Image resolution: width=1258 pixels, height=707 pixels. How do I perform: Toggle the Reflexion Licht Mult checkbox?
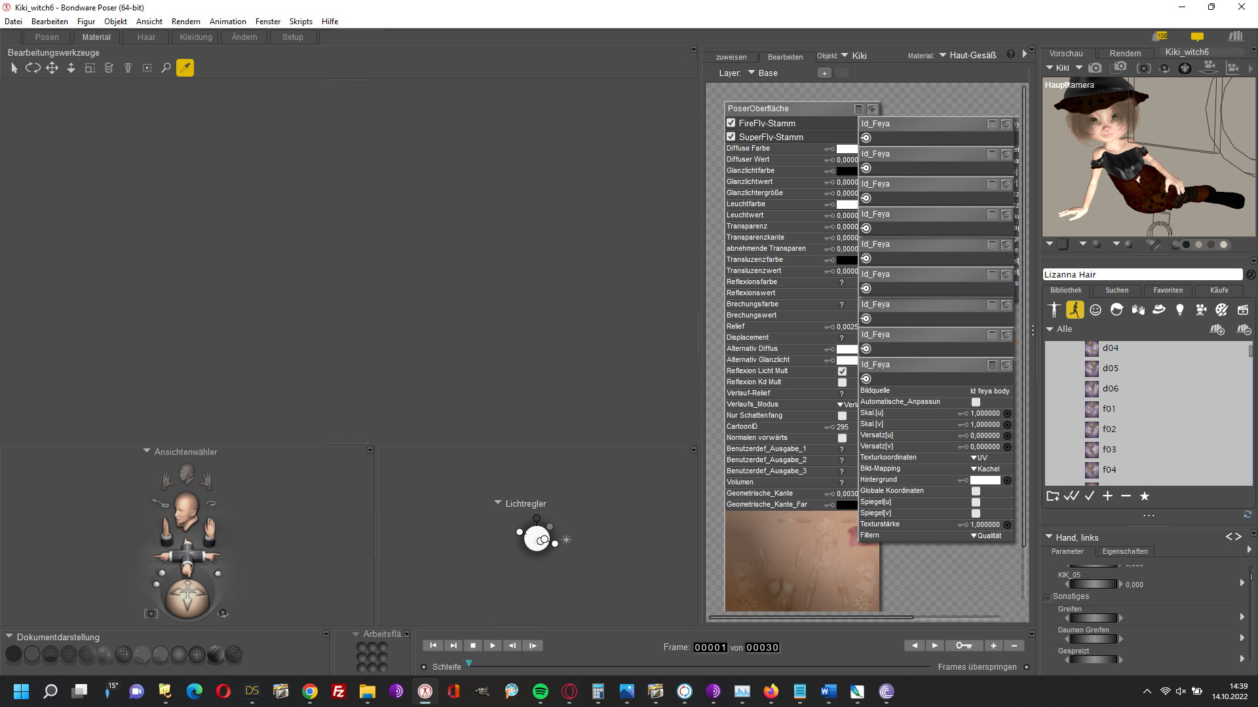pyautogui.click(x=842, y=371)
